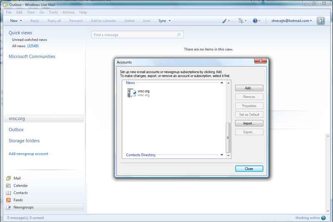Open the Quick views heading
333x222 pixels.
point(20,33)
